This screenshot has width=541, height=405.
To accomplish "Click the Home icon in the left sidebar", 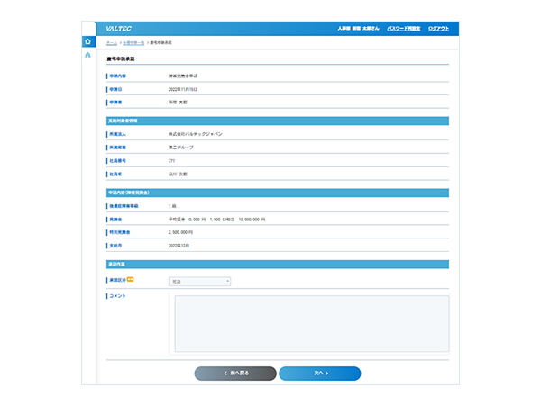I will [87, 41].
